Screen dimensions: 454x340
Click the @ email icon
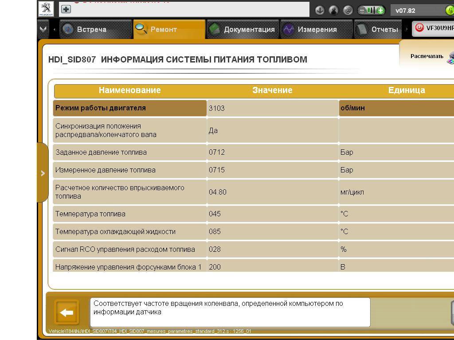[348, 10]
